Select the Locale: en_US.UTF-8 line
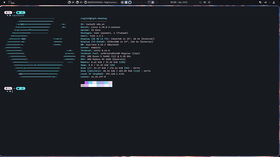Viewport: 280px width, 157px height. (x=93, y=77)
